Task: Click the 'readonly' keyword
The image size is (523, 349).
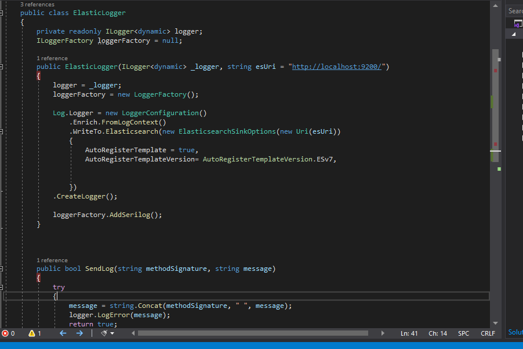Action: pyautogui.click(x=85, y=31)
